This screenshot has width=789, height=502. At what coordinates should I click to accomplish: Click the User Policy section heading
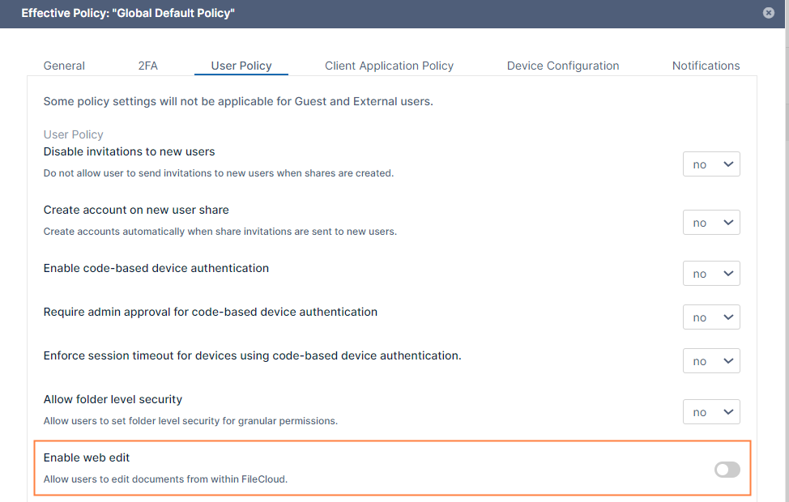(74, 134)
